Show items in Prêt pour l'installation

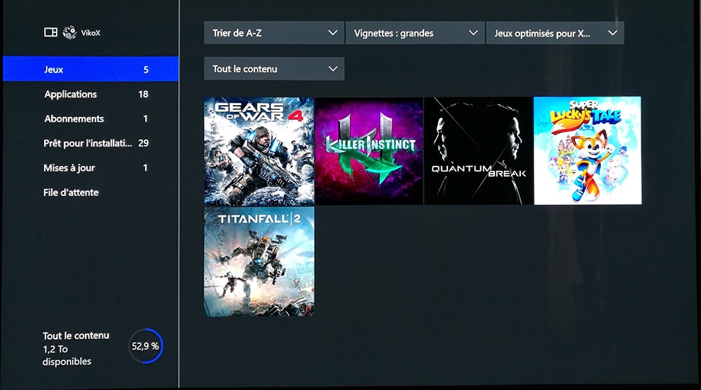coord(90,143)
